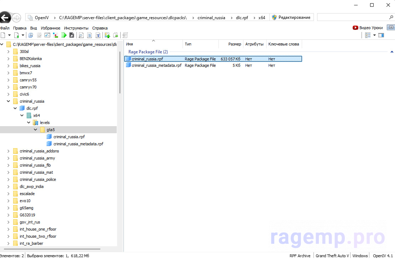The width and height of the screenshot is (395, 259).
Task: Click the criminal_russia.rpf file icon in right pane
Action: click(128, 59)
